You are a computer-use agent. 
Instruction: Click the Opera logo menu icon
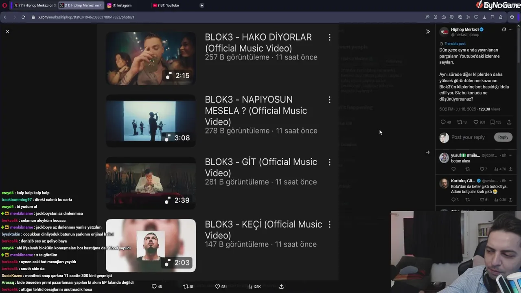4,5
